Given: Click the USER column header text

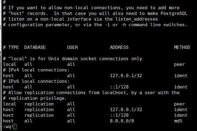Looking at the screenshot, I should 73,47.
